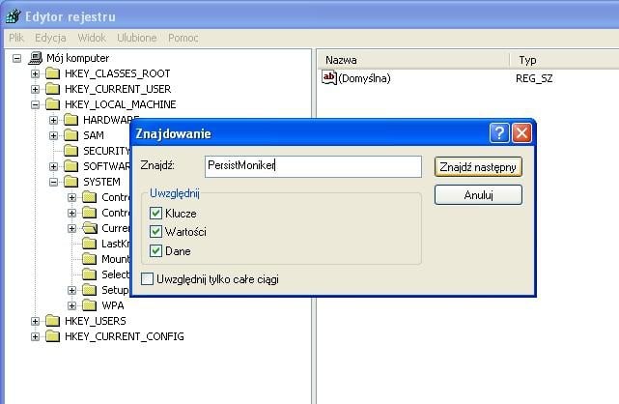619x404 pixels.
Task: Open the Ulubione menu
Action: 136,38
